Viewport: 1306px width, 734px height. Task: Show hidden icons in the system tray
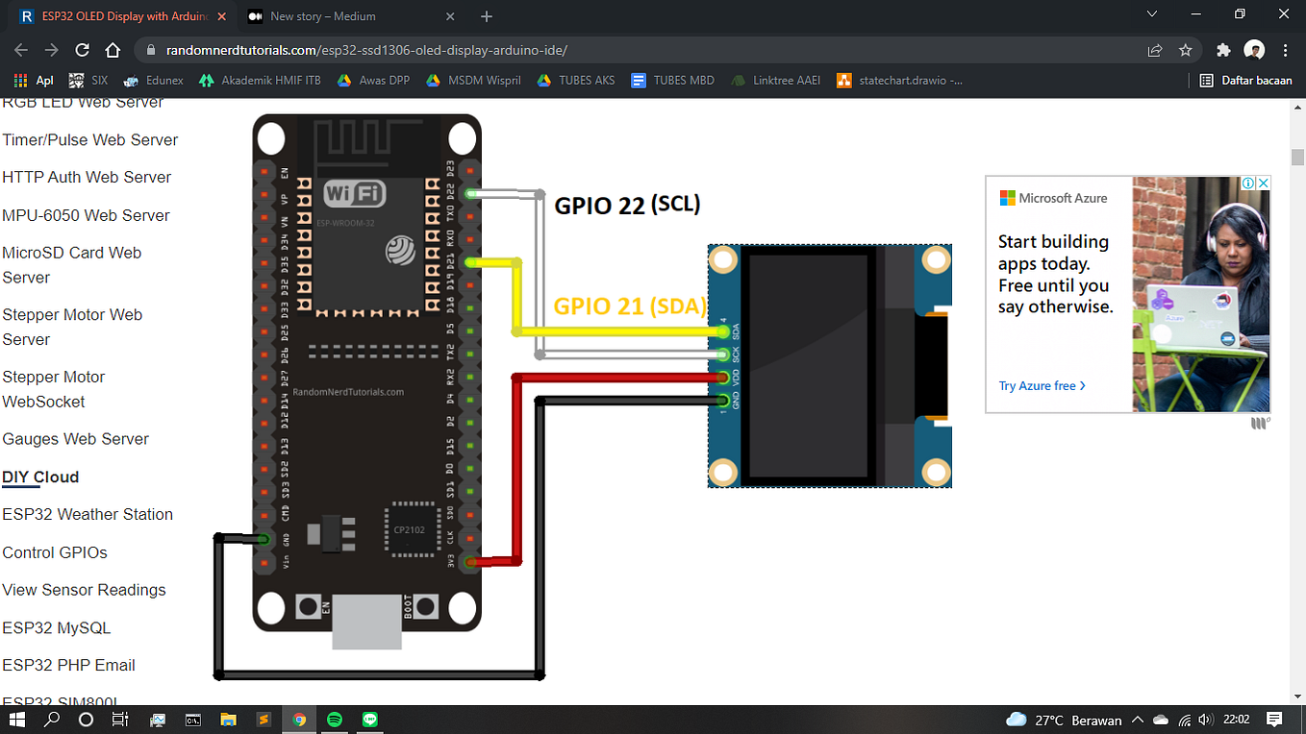click(x=1138, y=719)
